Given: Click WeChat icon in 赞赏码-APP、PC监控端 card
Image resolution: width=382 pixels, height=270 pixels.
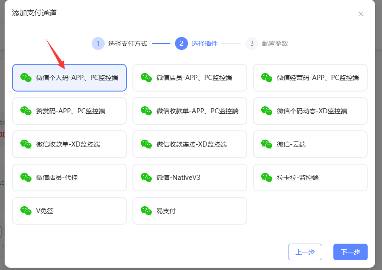Looking at the screenshot, I should click(x=26, y=111).
